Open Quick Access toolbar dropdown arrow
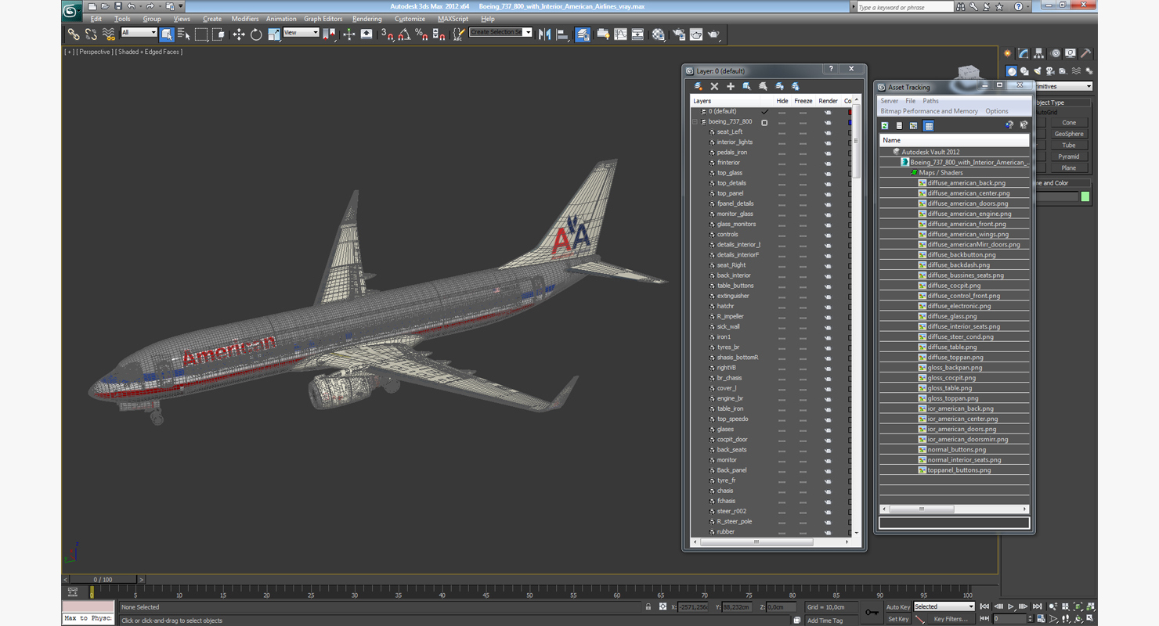This screenshot has width=1159, height=626. [x=181, y=6]
